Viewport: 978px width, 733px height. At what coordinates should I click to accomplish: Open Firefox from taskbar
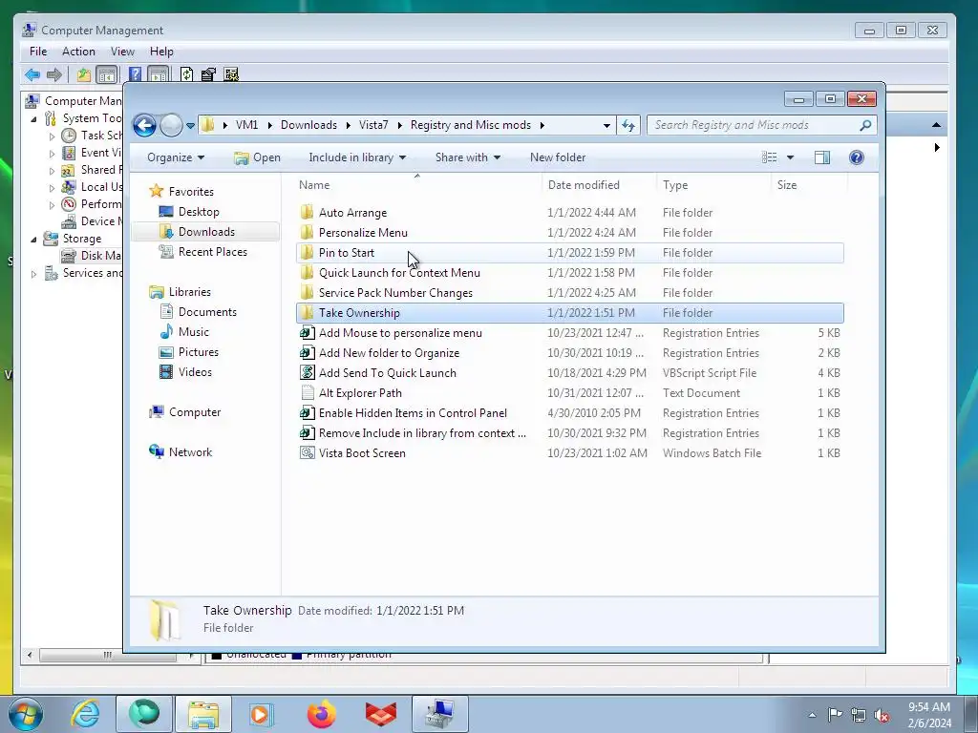pos(322,714)
